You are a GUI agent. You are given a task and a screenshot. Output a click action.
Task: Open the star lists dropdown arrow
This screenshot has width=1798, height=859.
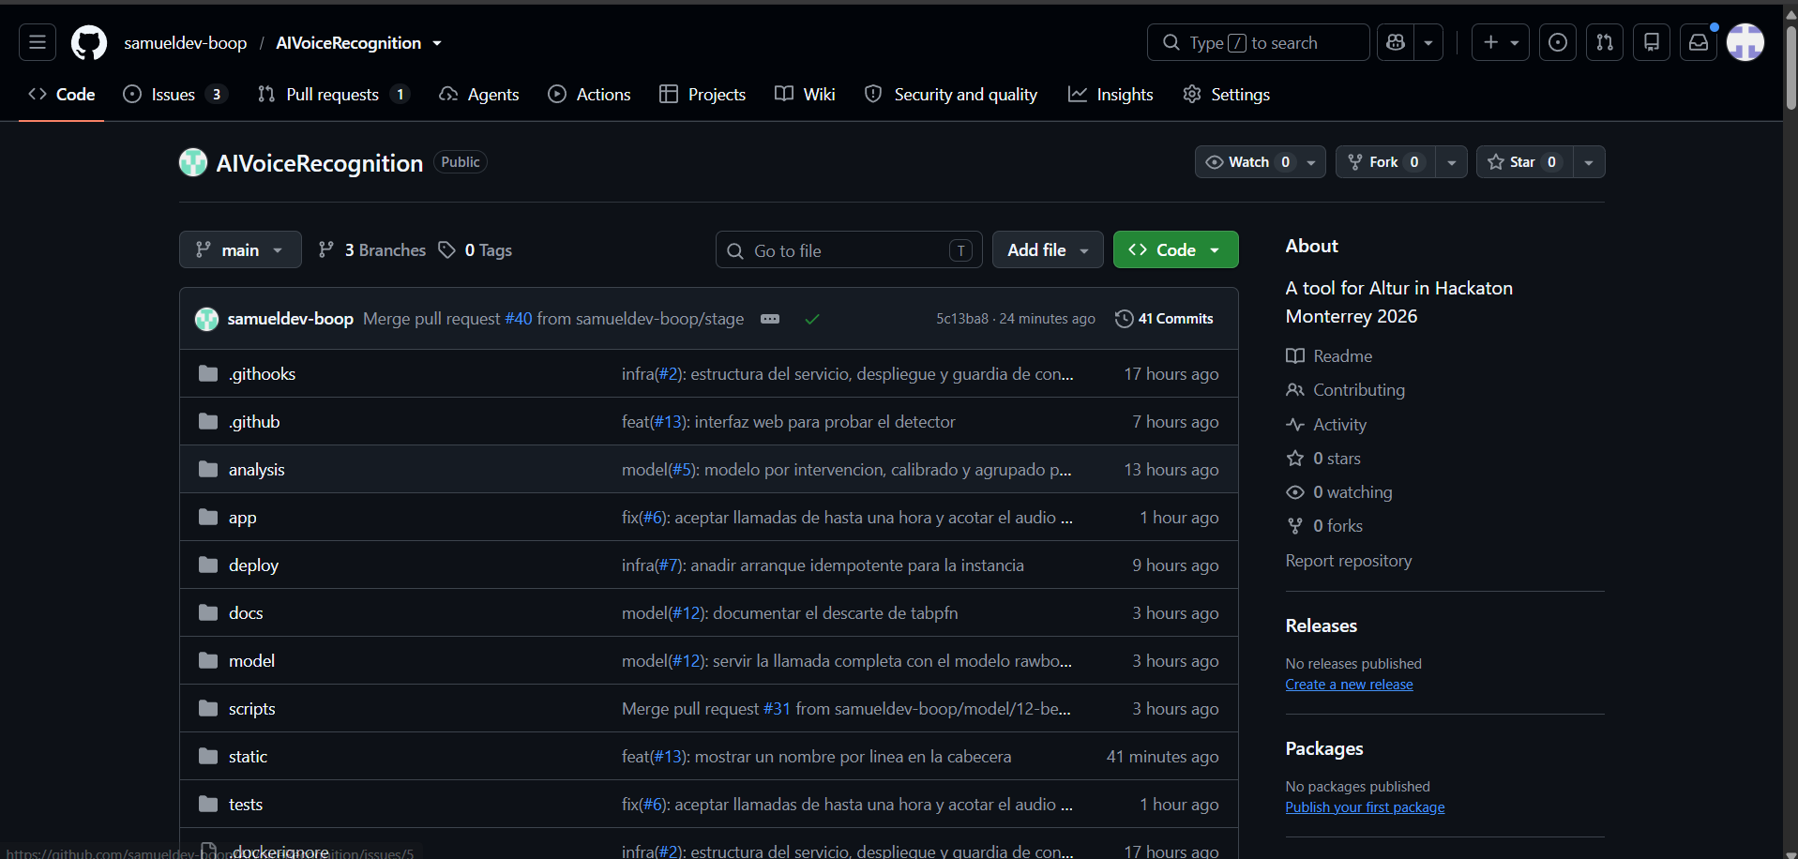click(1589, 162)
